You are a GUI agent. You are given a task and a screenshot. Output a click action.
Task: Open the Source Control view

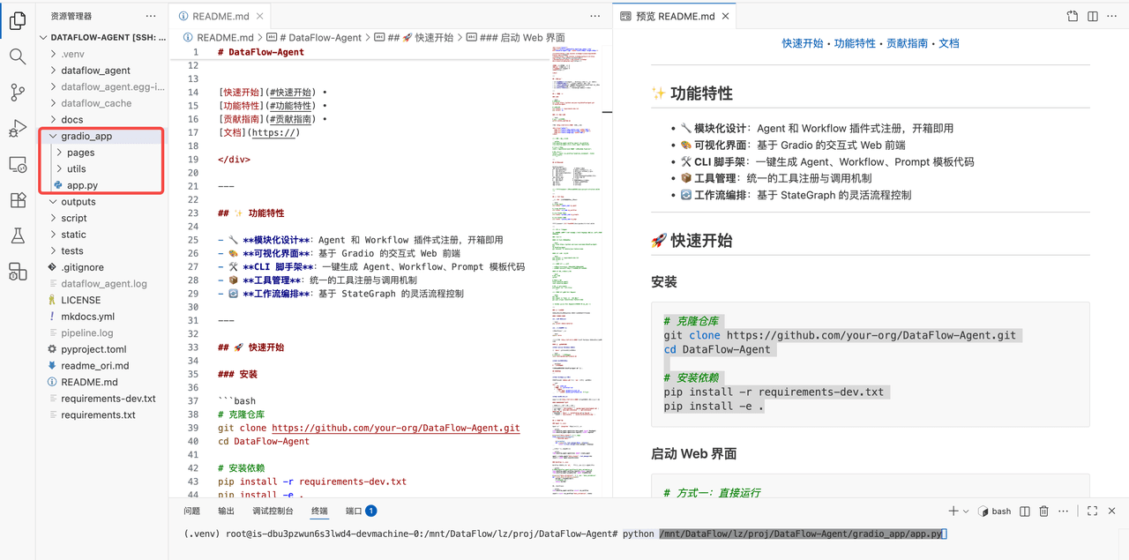point(18,92)
